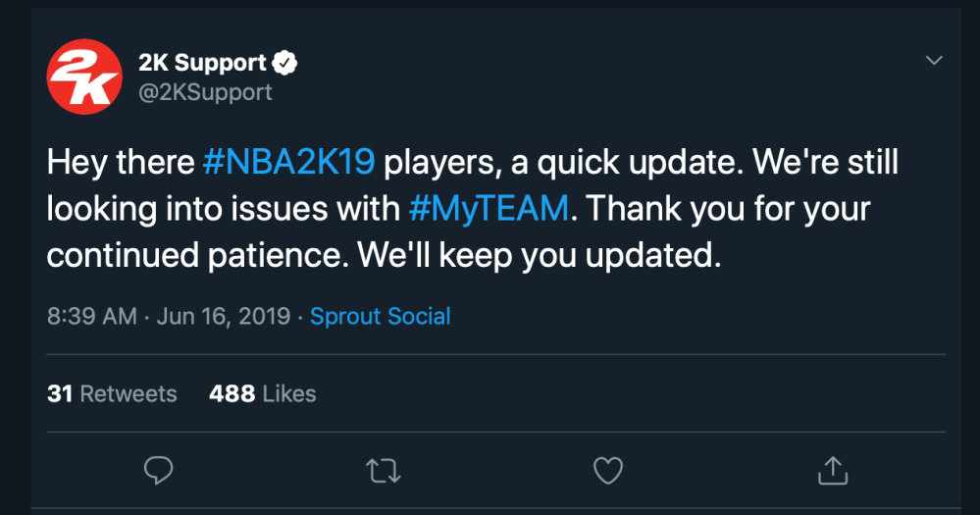Like the tweet with the heart icon

point(608,471)
